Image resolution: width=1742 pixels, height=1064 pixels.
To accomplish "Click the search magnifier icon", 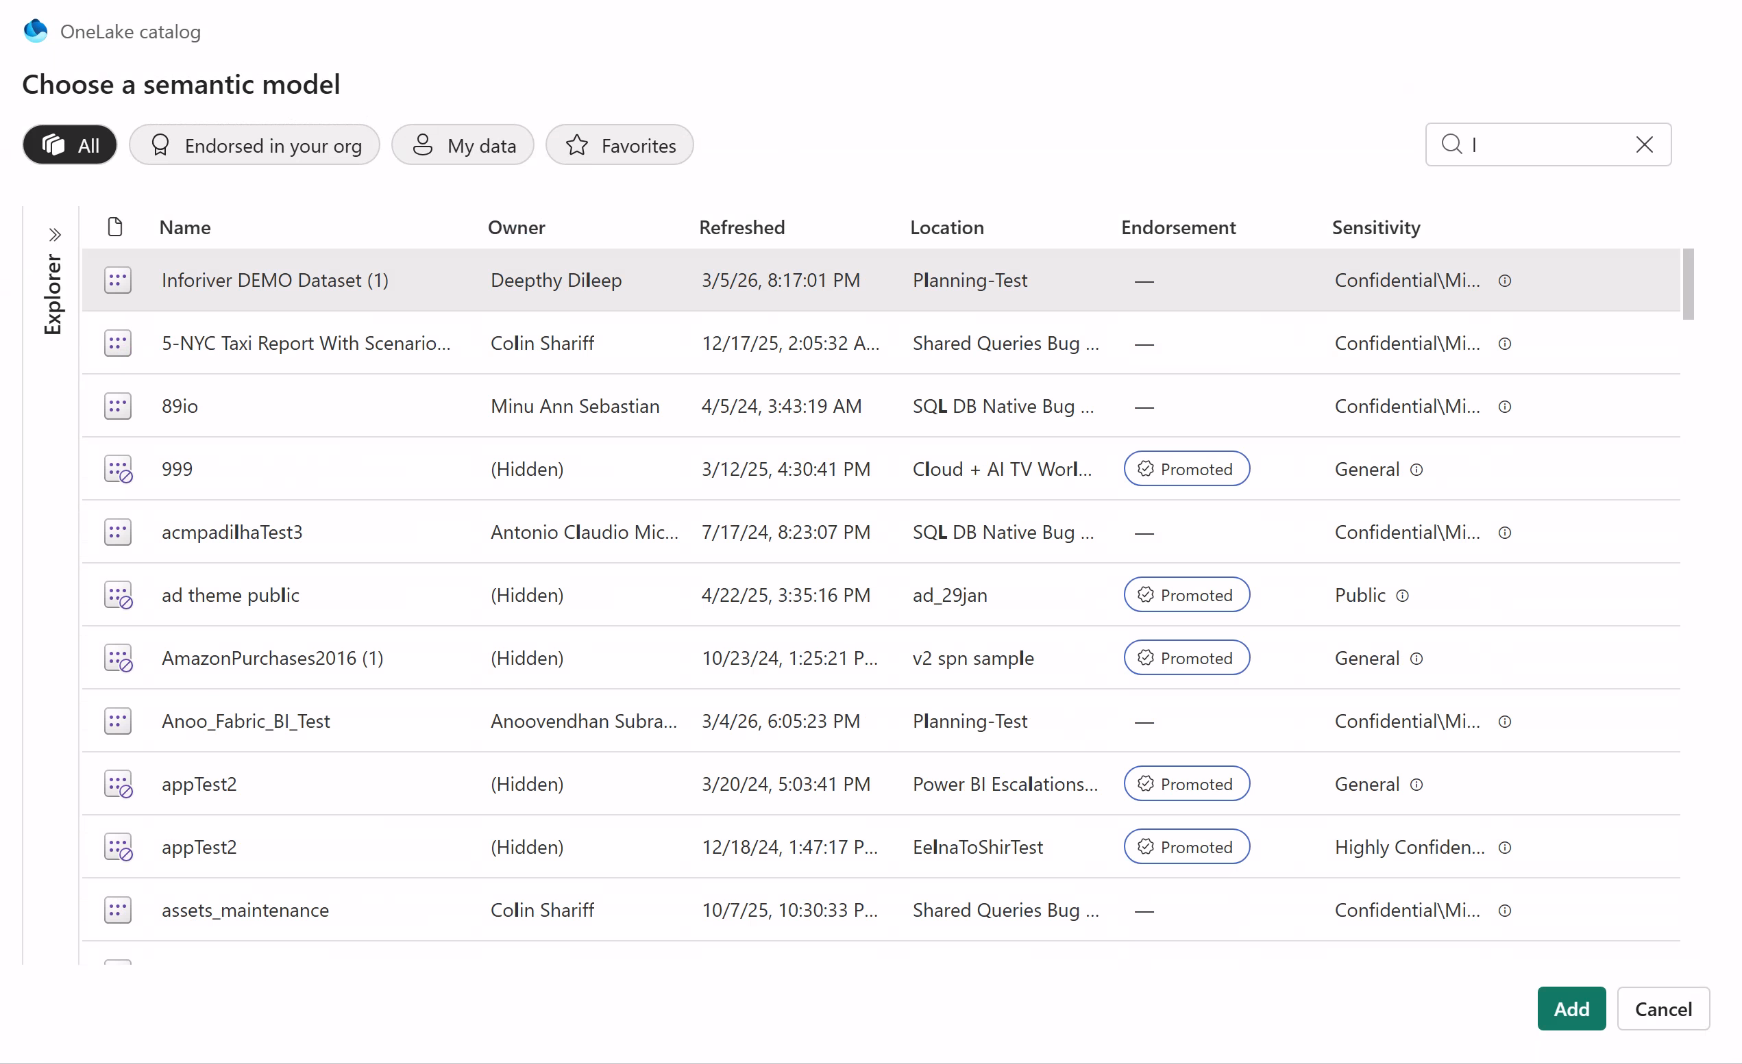I will pyautogui.click(x=1451, y=144).
